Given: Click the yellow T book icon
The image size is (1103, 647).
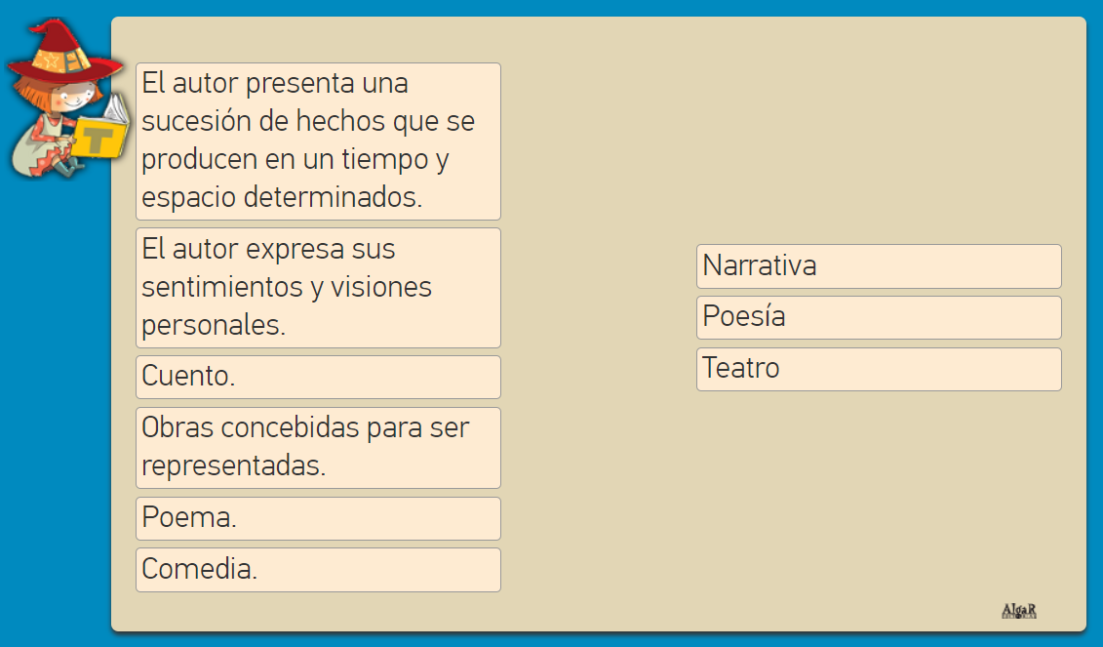Looking at the screenshot, I should (99, 138).
